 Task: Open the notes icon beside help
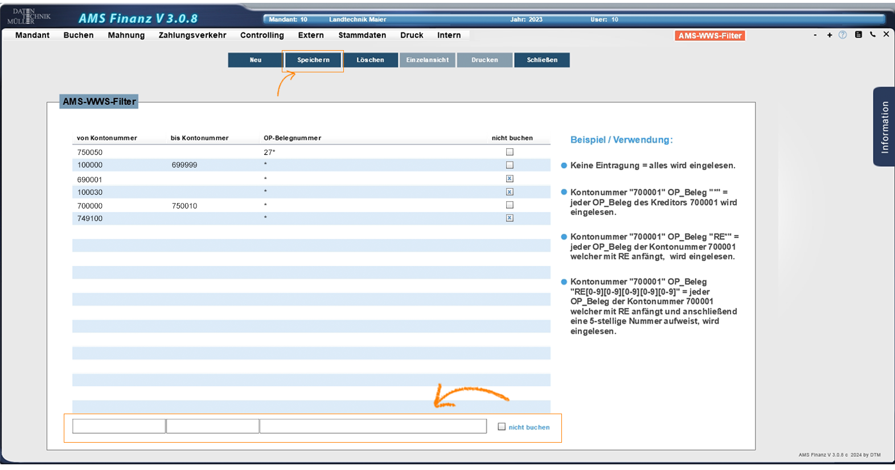coord(858,35)
